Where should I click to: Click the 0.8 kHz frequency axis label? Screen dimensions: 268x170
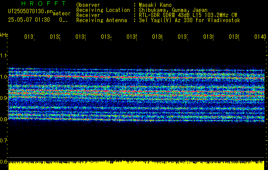(3, 119)
